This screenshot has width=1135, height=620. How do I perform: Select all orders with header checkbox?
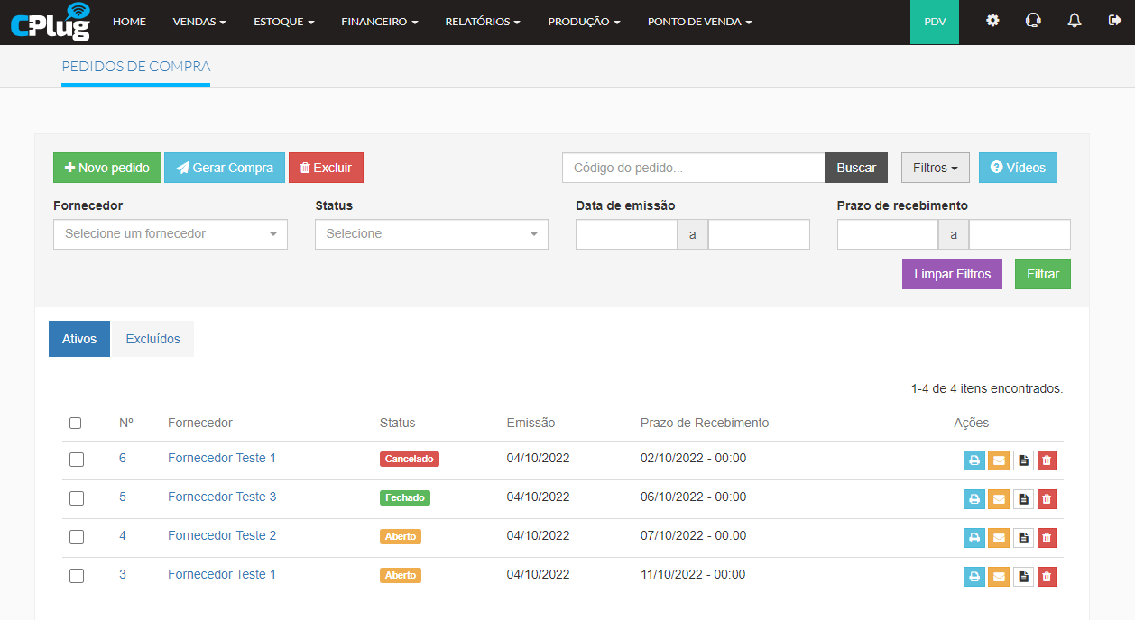tap(76, 424)
